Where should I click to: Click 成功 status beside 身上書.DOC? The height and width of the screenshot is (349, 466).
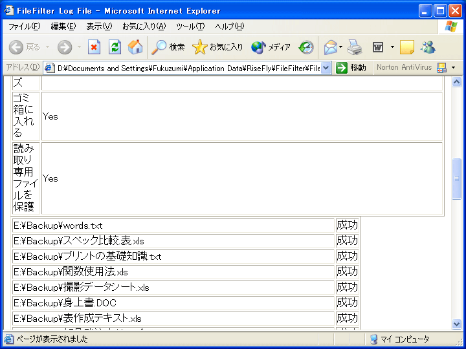pos(347,303)
